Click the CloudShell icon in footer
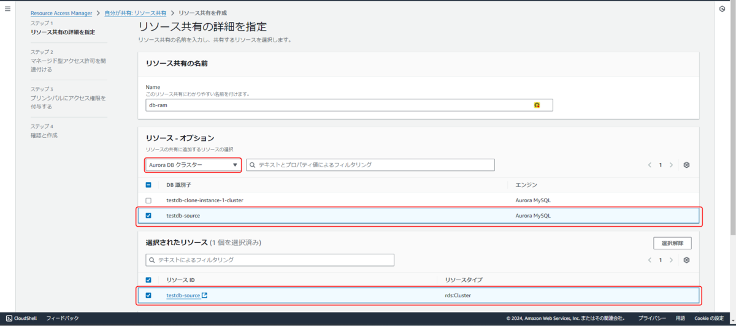The image size is (736, 326). click(9, 318)
